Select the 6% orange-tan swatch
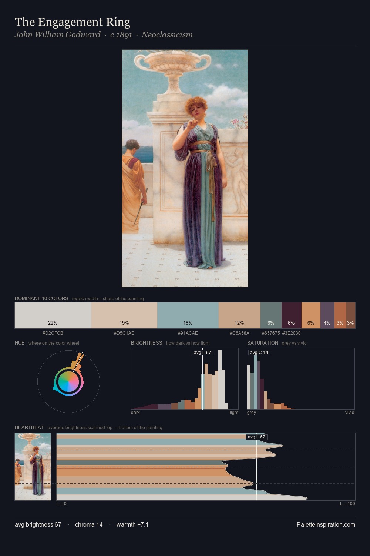This screenshot has width=370, height=556. (x=311, y=315)
